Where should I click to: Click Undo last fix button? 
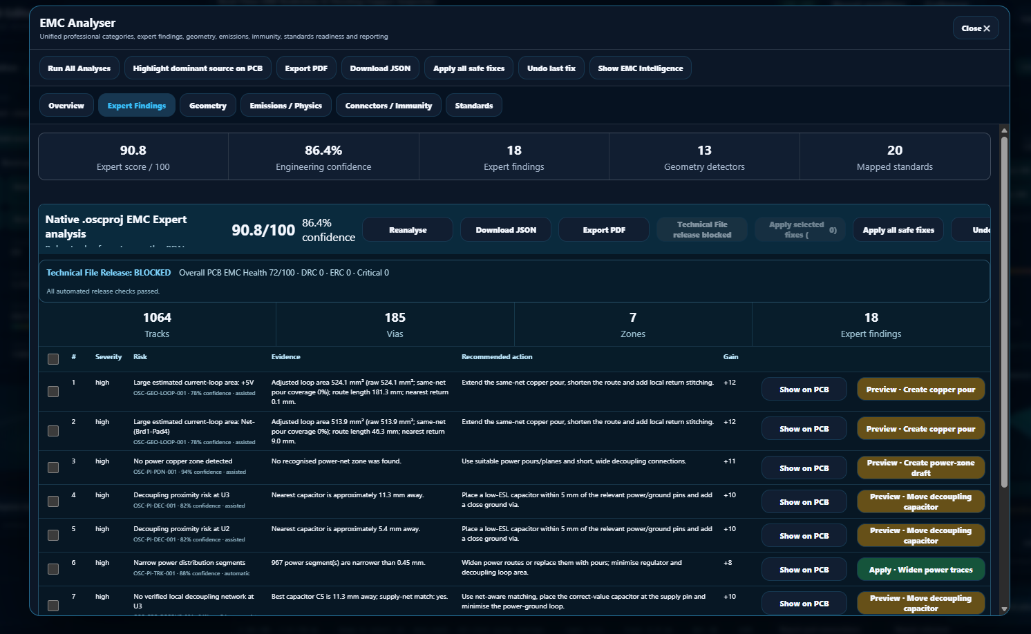551,68
